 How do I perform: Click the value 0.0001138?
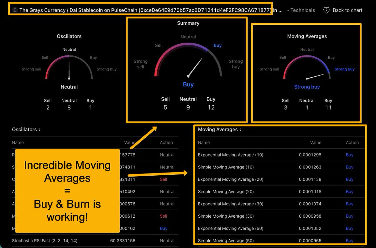(x=310, y=179)
